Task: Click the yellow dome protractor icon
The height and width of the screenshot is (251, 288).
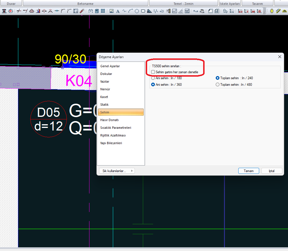Action: [x=284, y=11]
